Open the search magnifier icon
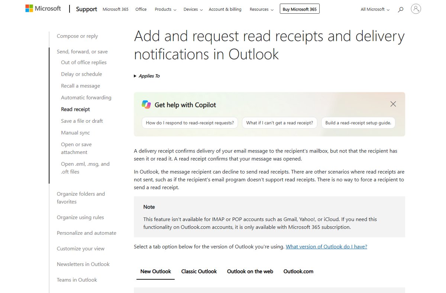The height and width of the screenshot is (293, 446). coord(400,10)
